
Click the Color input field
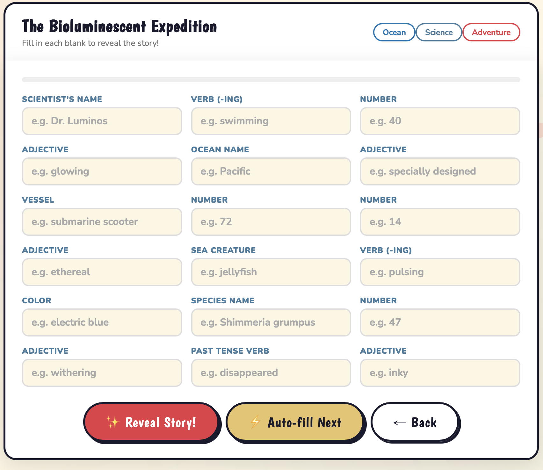102,322
